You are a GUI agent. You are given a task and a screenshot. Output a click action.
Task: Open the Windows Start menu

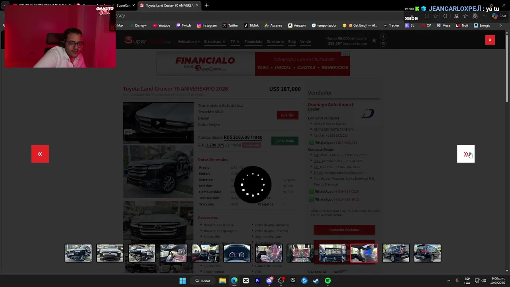click(182, 281)
